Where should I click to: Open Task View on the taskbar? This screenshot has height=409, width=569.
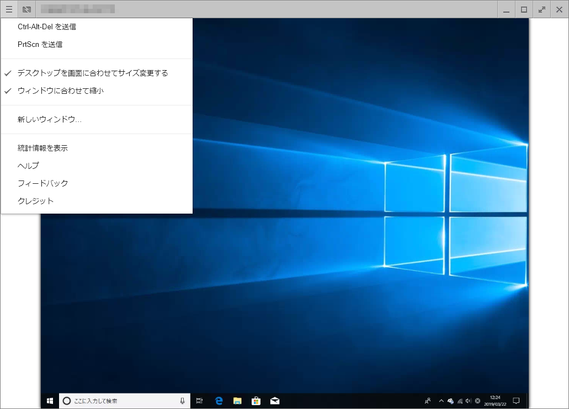(x=200, y=401)
